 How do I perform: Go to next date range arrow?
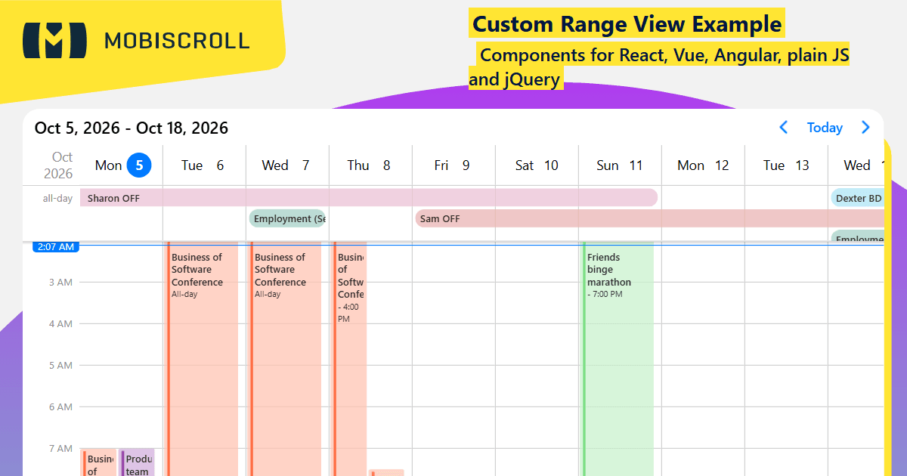click(x=866, y=128)
